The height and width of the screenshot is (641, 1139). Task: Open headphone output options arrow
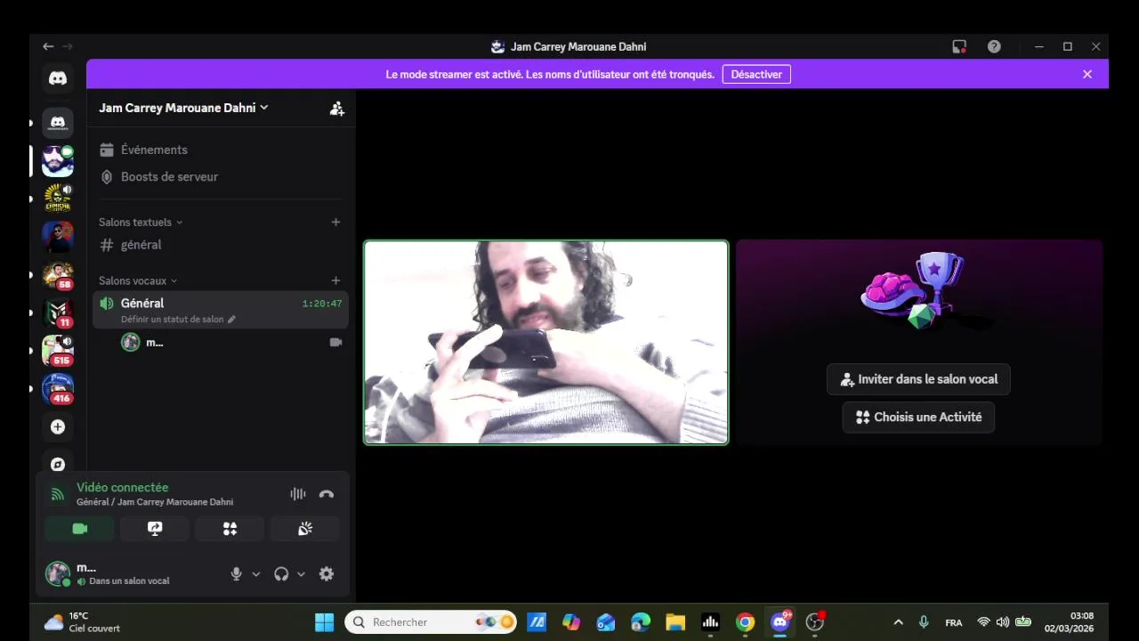[x=301, y=574]
